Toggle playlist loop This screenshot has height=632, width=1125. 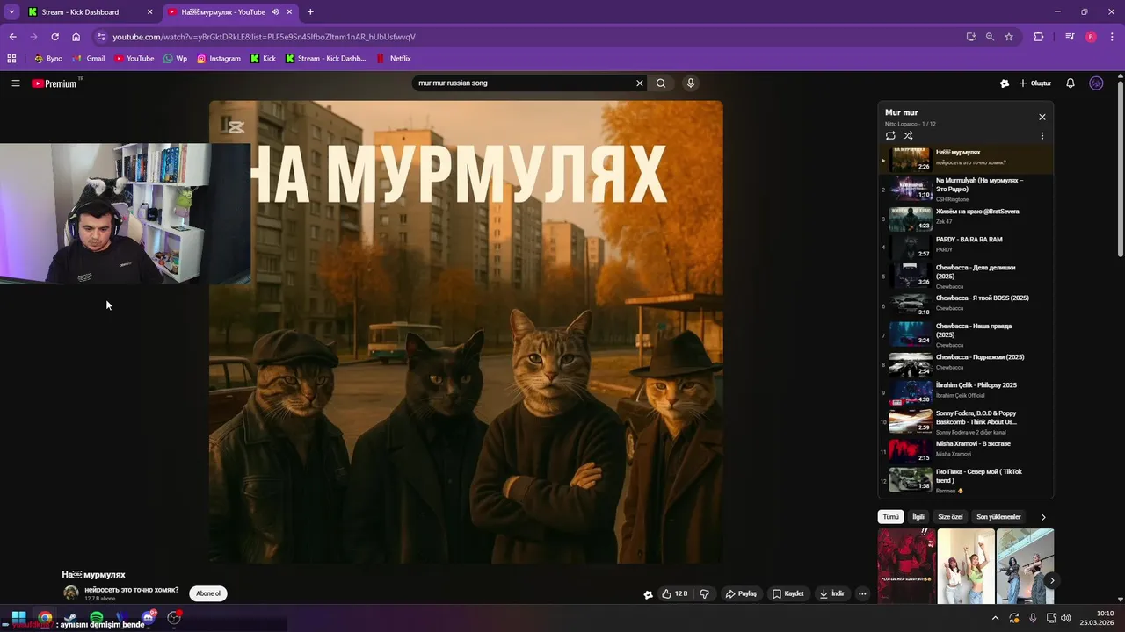pos(890,136)
